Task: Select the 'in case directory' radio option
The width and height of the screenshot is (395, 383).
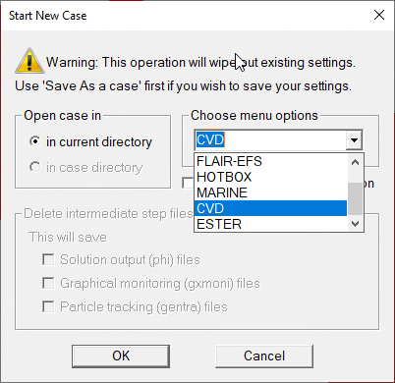Action: (x=35, y=167)
